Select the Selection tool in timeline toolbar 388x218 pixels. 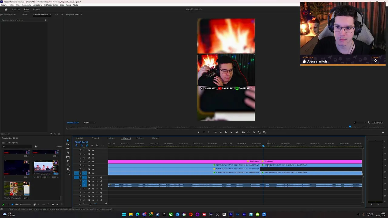[x=68, y=140]
